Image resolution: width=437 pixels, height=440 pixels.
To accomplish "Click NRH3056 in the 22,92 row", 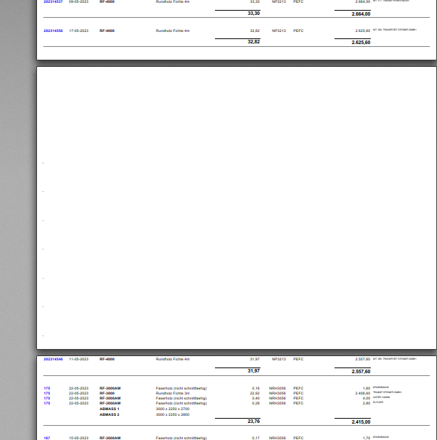I will point(278,393).
